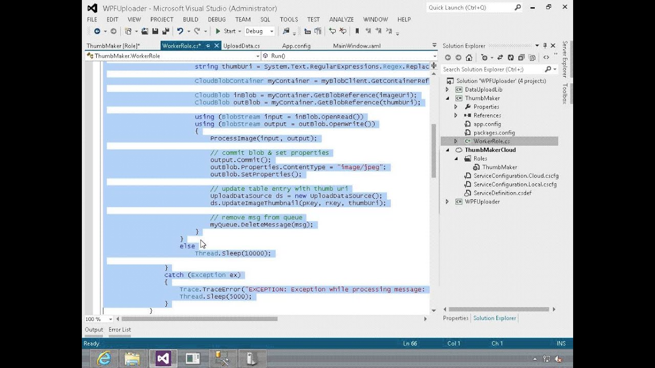This screenshot has height=368, width=655.
Task: Expand the ThumbMaker project's Properties node
Action: 456,107
